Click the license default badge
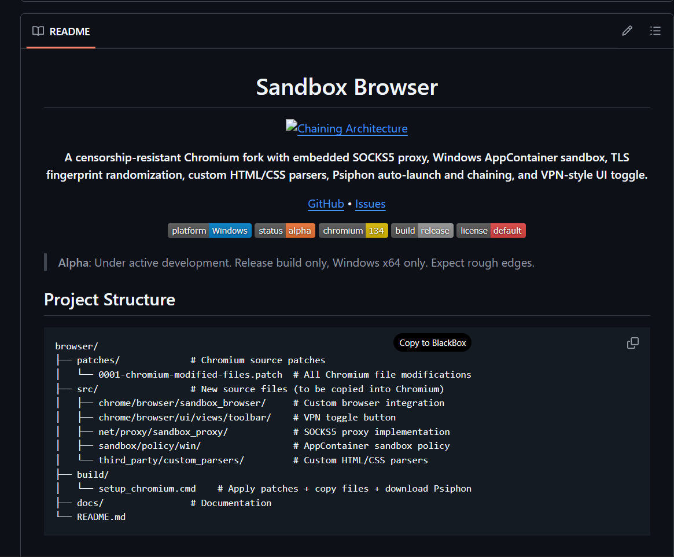 491,231
